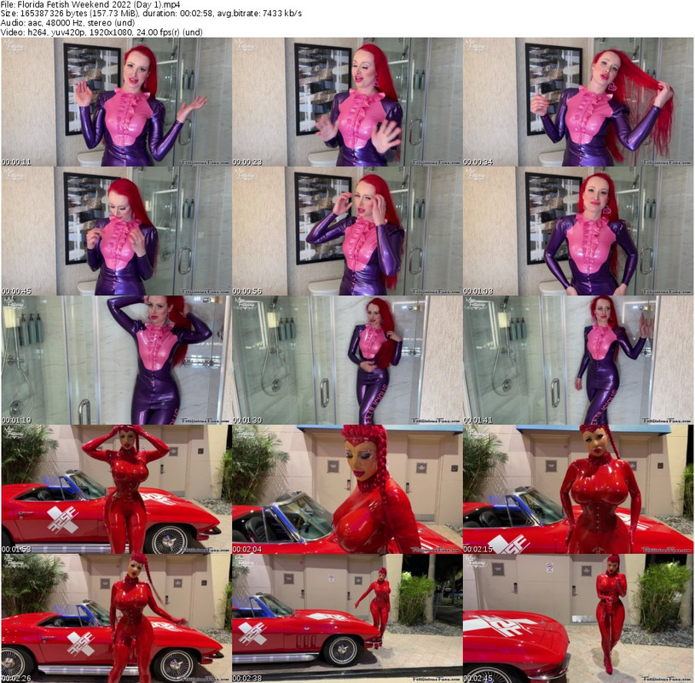Screen dimensions: 695x683
Task: Select the frame at 00:00:23
Action: pos(347,102)
